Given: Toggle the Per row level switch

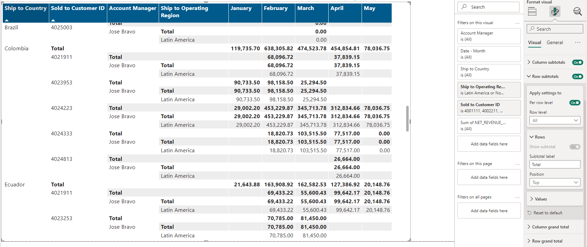Looking at the screenshot, I should [x=575, y=103].
